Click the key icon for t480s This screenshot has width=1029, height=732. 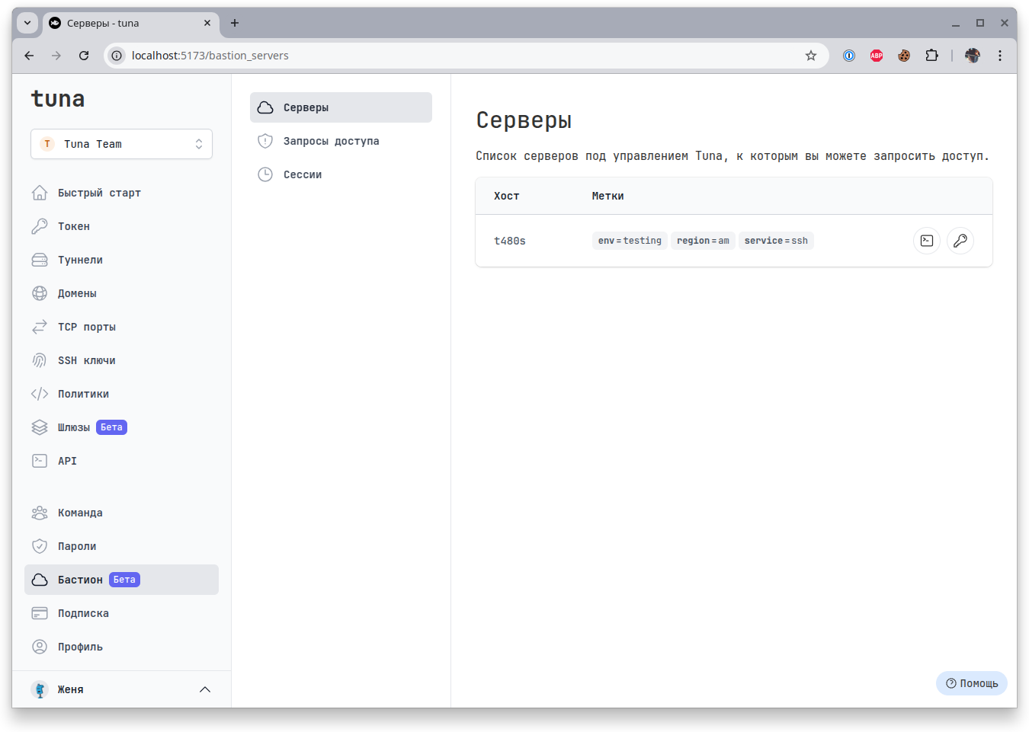(960, 241)
